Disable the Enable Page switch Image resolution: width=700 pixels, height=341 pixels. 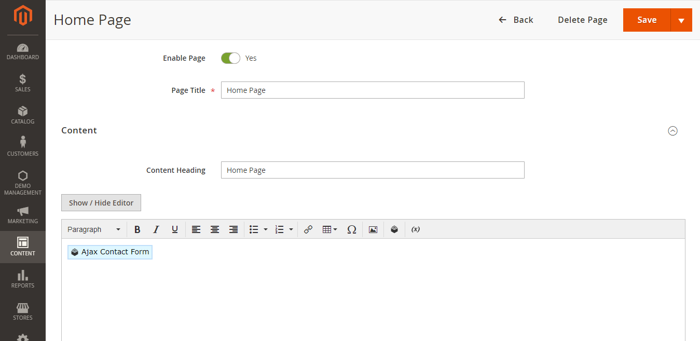(230, 58)
